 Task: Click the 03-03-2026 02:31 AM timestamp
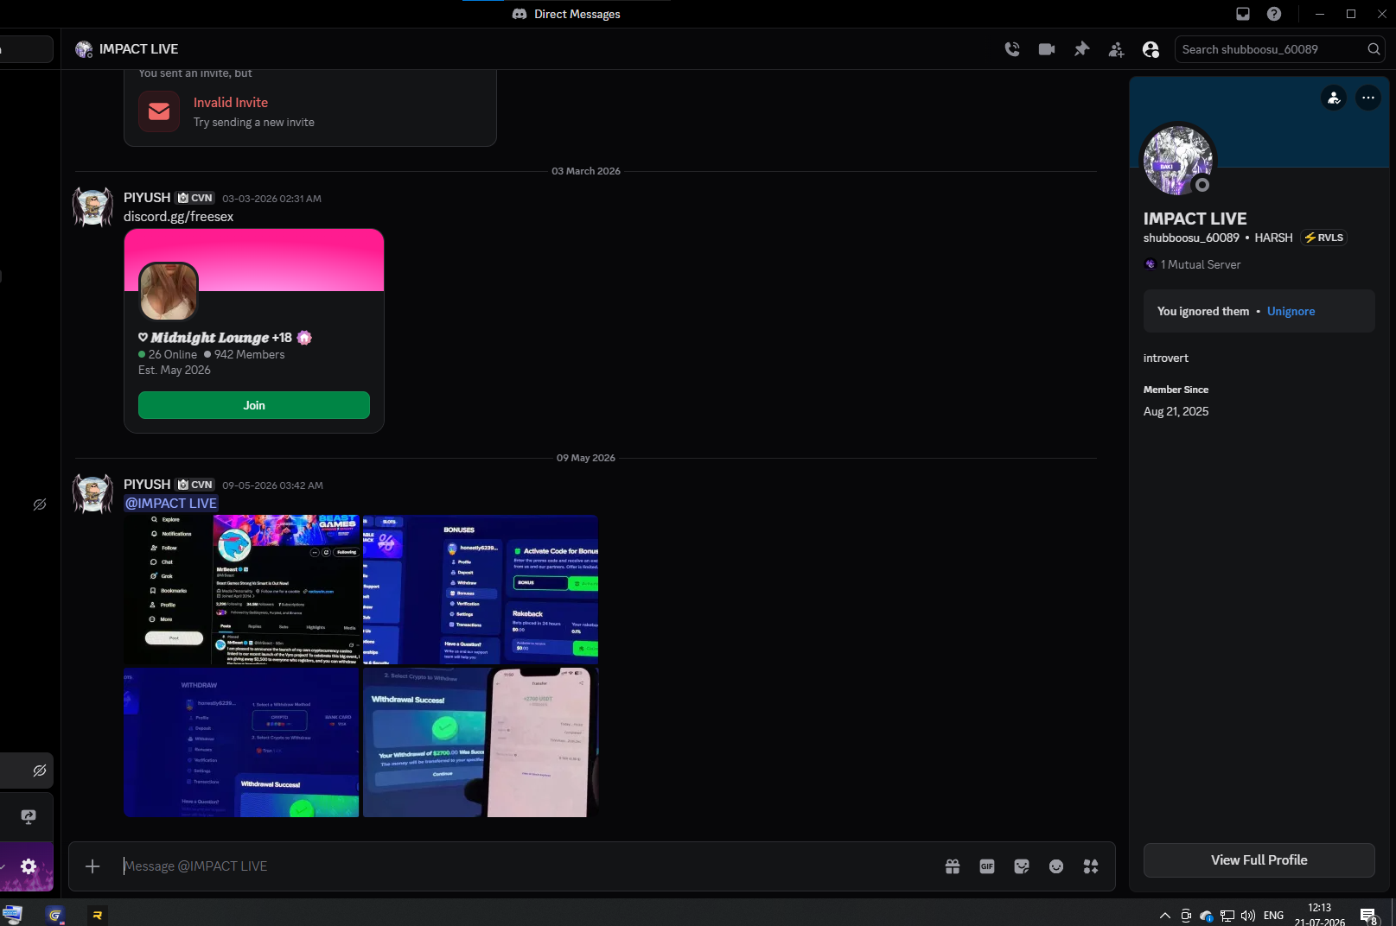271,199
